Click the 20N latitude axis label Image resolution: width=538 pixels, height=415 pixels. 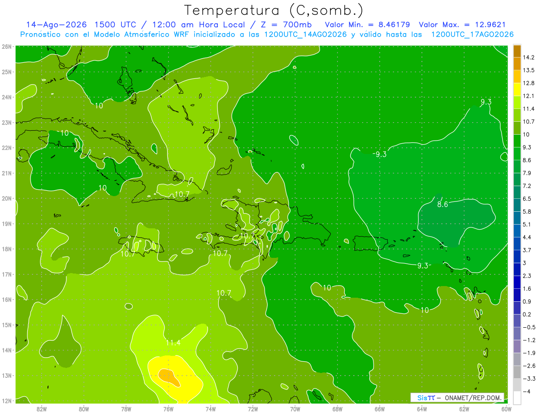pos(6,198)
